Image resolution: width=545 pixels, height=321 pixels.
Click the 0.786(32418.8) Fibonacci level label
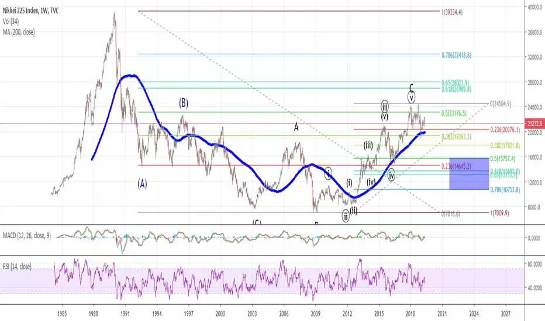click(x=456, y=55)
